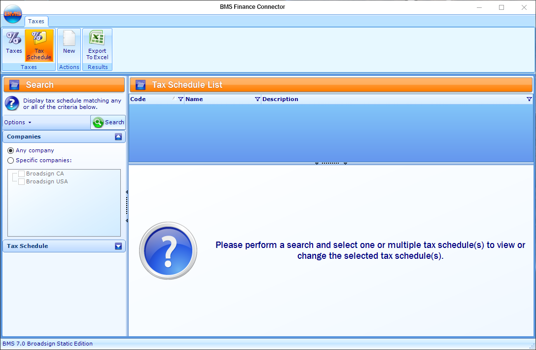
Task: Check the Broadsign CA checkbox
Action: [21, 174]
